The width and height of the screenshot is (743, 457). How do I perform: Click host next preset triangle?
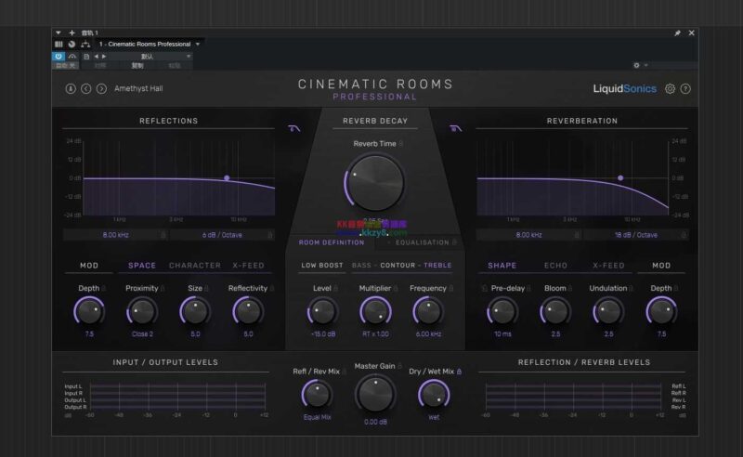pyautogui.click(x=104, y=57)
